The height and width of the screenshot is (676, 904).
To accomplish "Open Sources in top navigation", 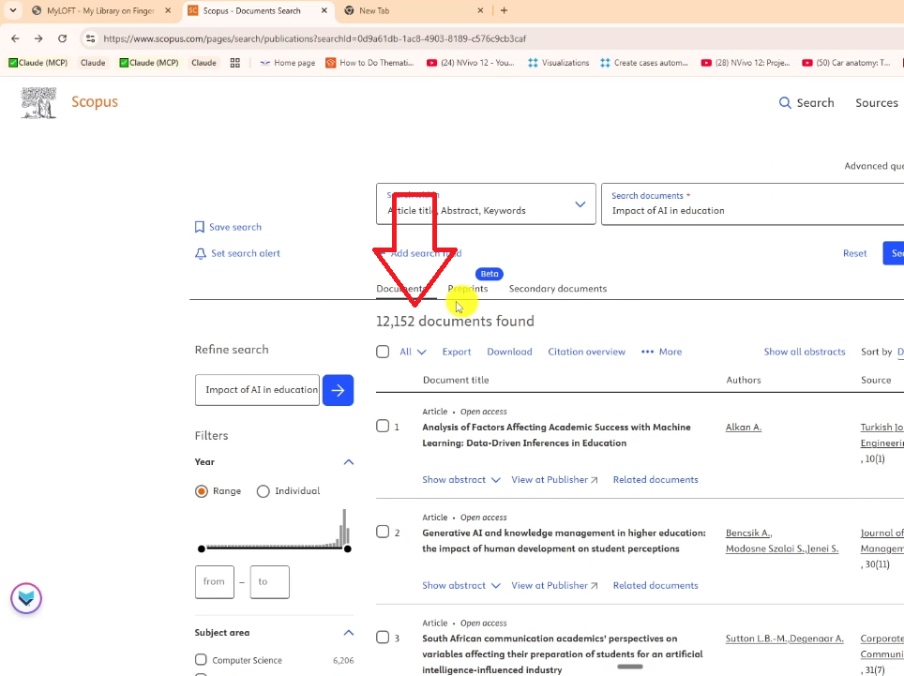I will 876,102.
